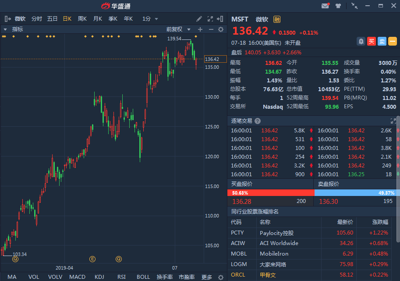Click the right panel scrollbar
This screenshot has width=400, height=281.
click(x=398, y=179)
